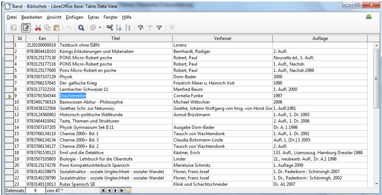Click the Copy icon in toolbar
This screenshot has height=195, width=382.
(47, 28)
